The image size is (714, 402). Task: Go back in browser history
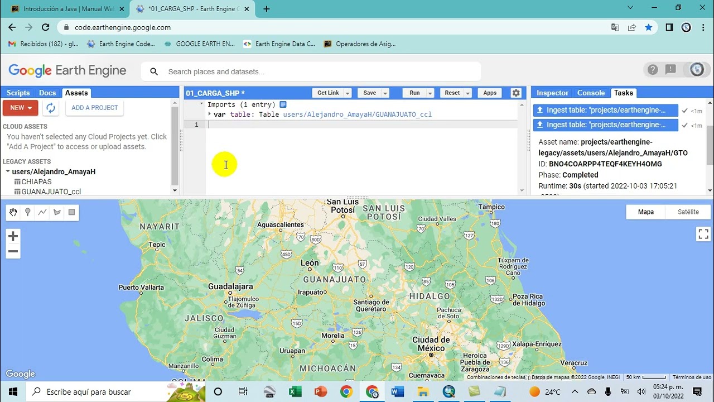pyautogui.click(x=12, y=27)
